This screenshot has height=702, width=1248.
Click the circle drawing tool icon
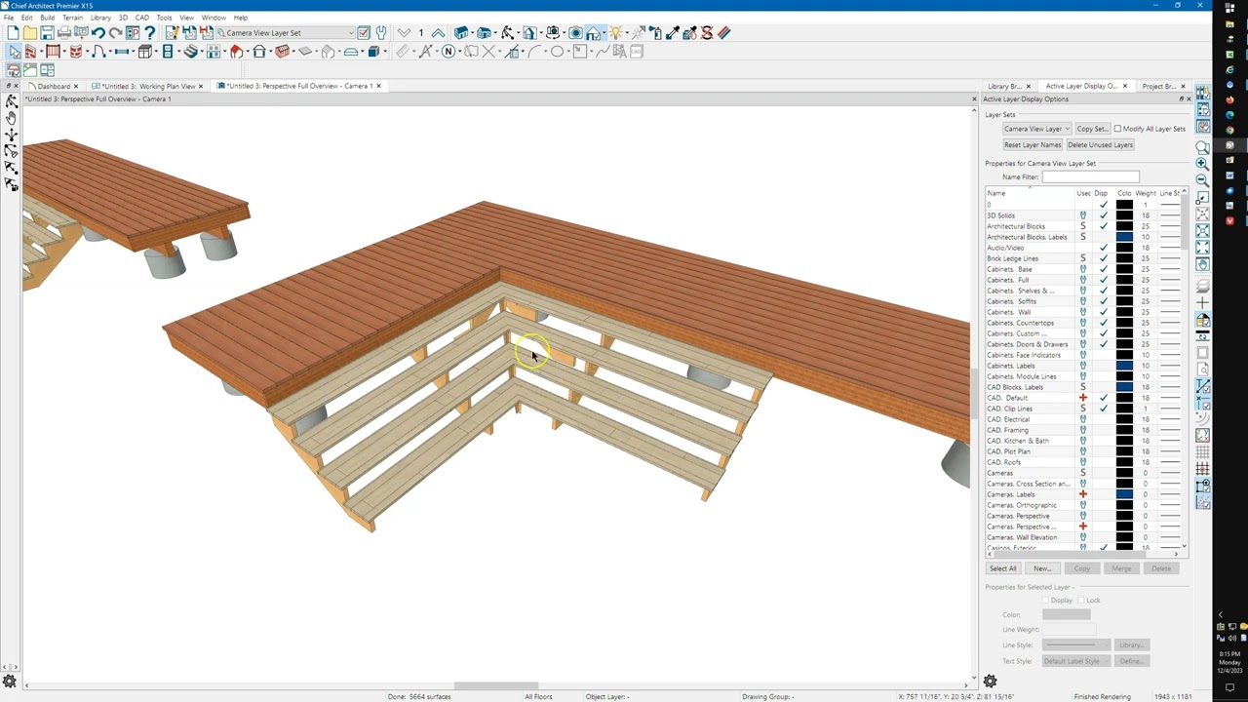click(557, 51)
